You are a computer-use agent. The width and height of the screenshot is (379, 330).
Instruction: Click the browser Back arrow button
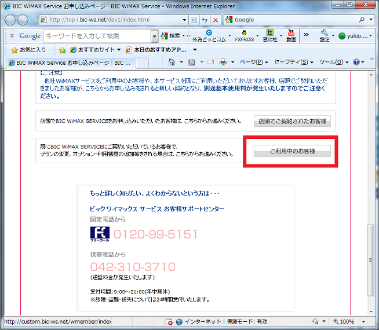(x=11, y=20)
